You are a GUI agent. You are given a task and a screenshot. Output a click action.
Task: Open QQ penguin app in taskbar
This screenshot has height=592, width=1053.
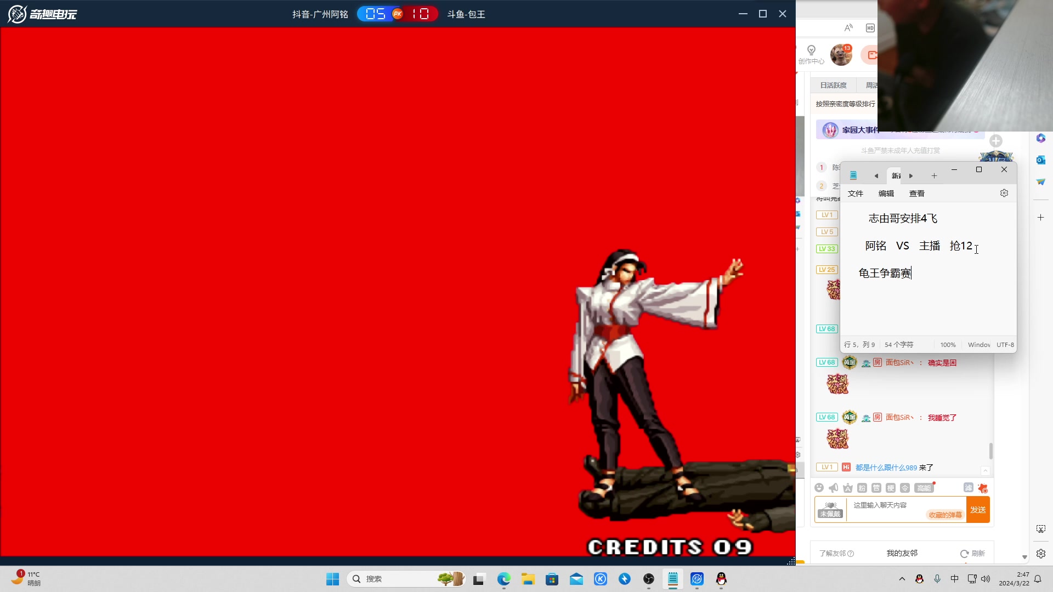click(721, 579)
